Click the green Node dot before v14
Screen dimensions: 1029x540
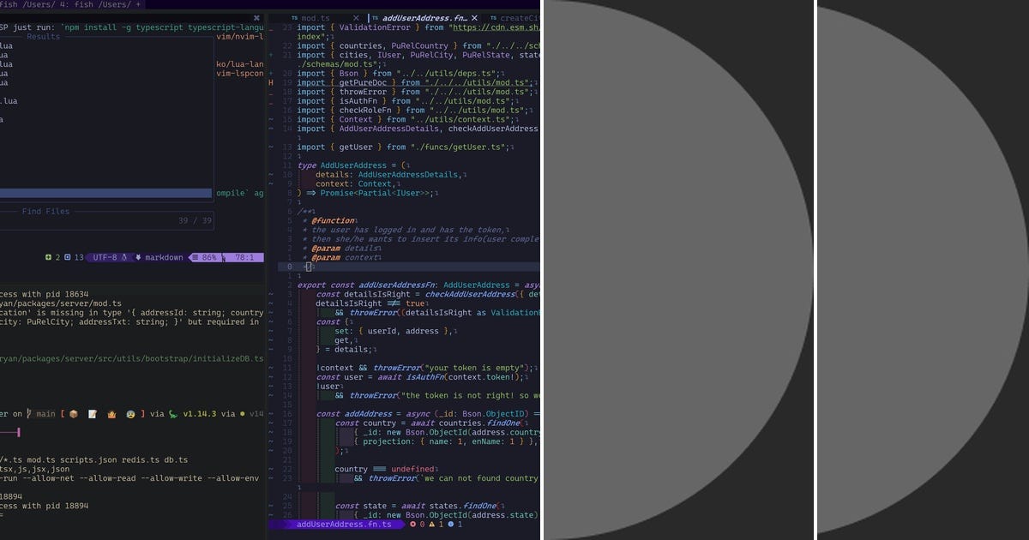pos(244,414)
